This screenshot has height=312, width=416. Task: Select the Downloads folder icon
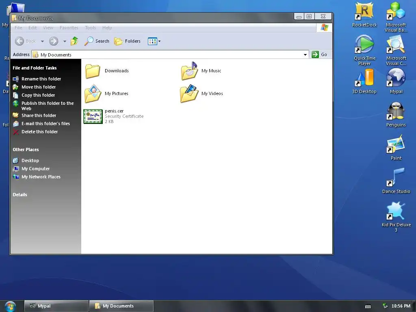pyautogui.click(x=93, y=71)
